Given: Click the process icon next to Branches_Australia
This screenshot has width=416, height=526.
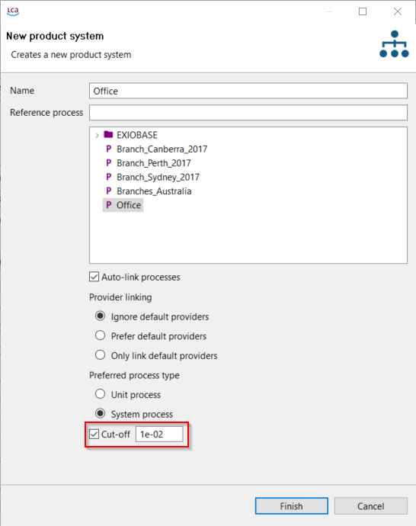Looking at the screenshot, I should (108, 191).
